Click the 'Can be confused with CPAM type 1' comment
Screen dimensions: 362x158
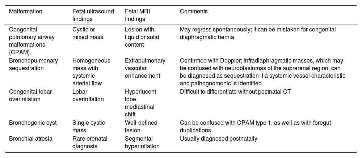click(255, 126)
